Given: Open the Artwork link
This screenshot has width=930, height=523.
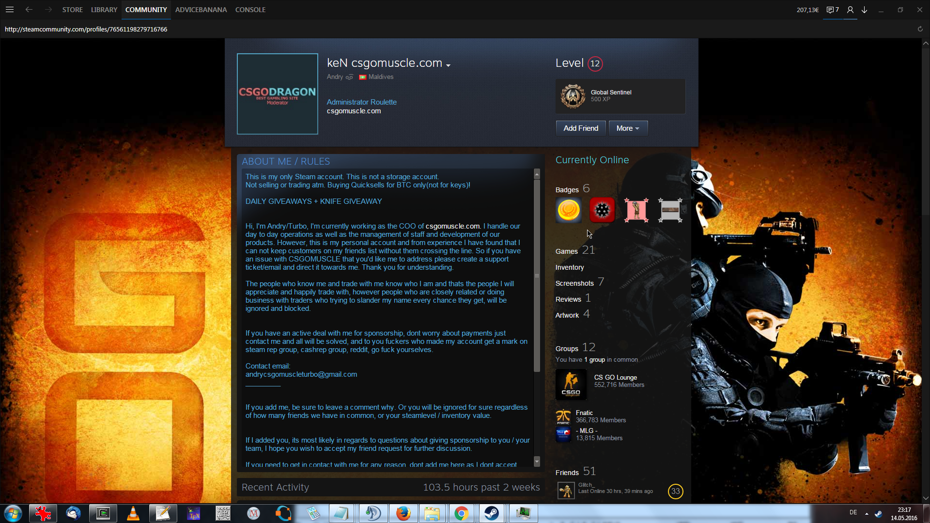Looking at the screenshot, I should pyautogui.click(x=567, y=315).
